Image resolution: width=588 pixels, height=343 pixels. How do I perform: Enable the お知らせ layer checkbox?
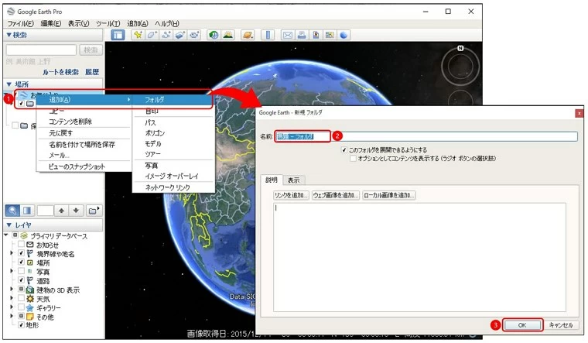click(x=22, y=245)
